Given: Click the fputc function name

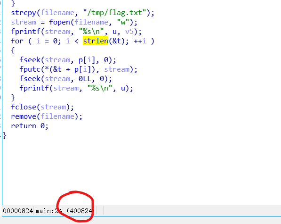Looking at the screenshot, I should click(x=30, y=69).
